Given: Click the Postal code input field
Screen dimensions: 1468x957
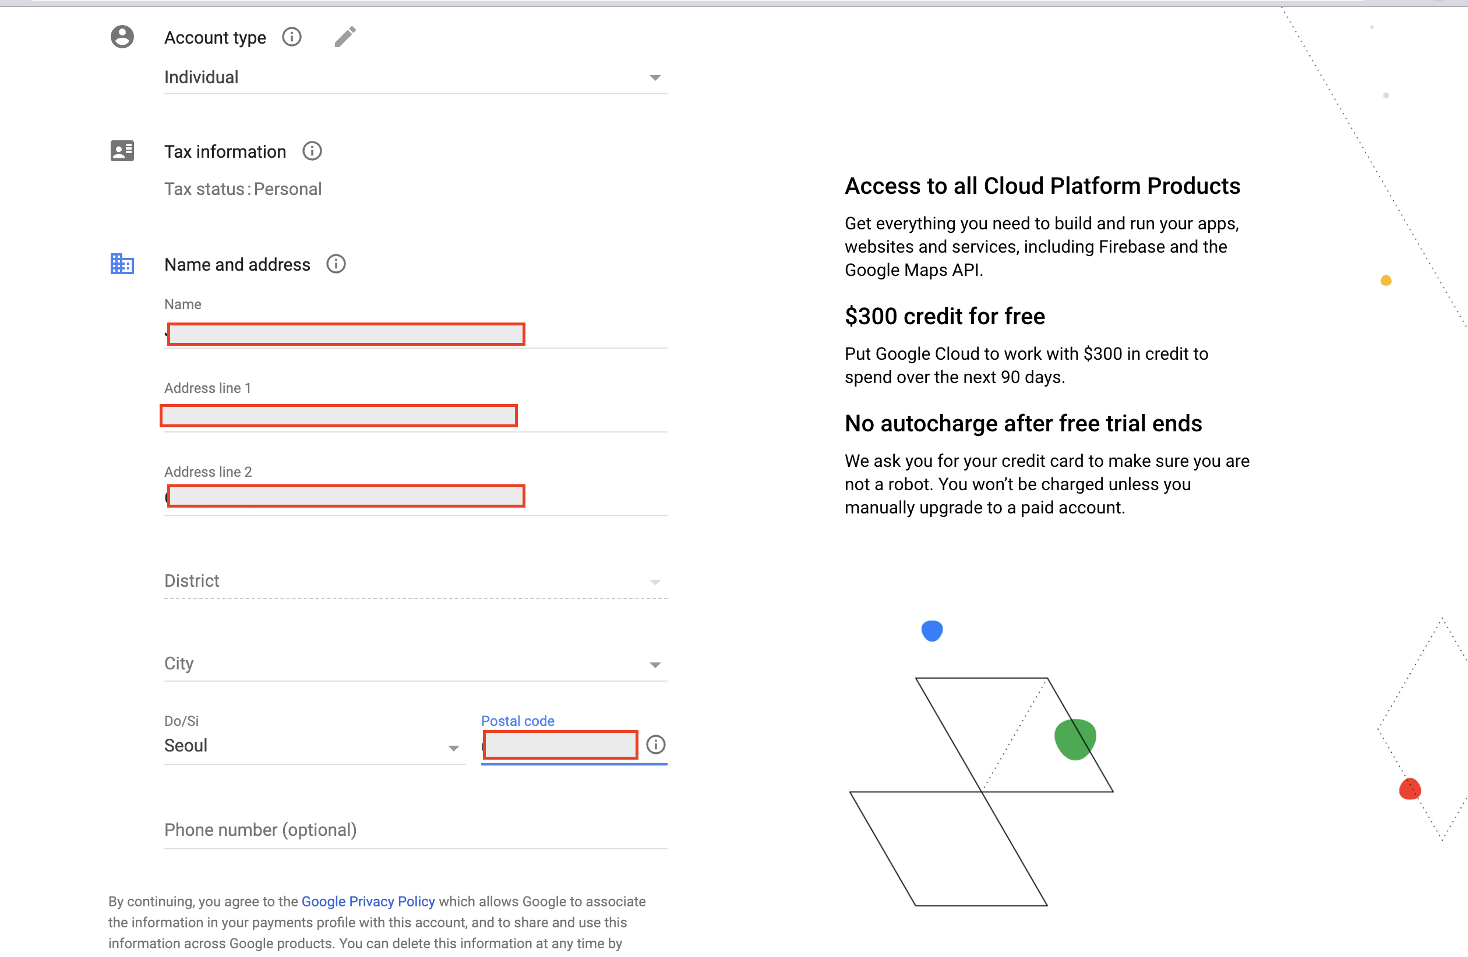Looking at the screenshot, I should [560, 746].
